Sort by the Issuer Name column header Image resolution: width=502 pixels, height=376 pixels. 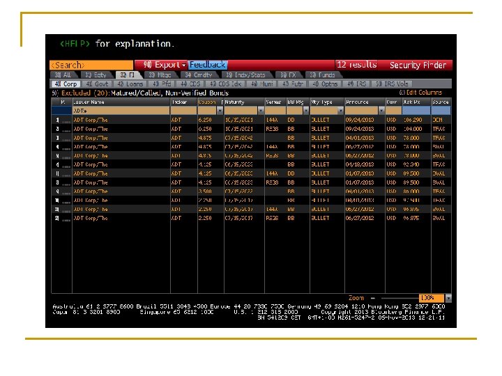[121, 102]
